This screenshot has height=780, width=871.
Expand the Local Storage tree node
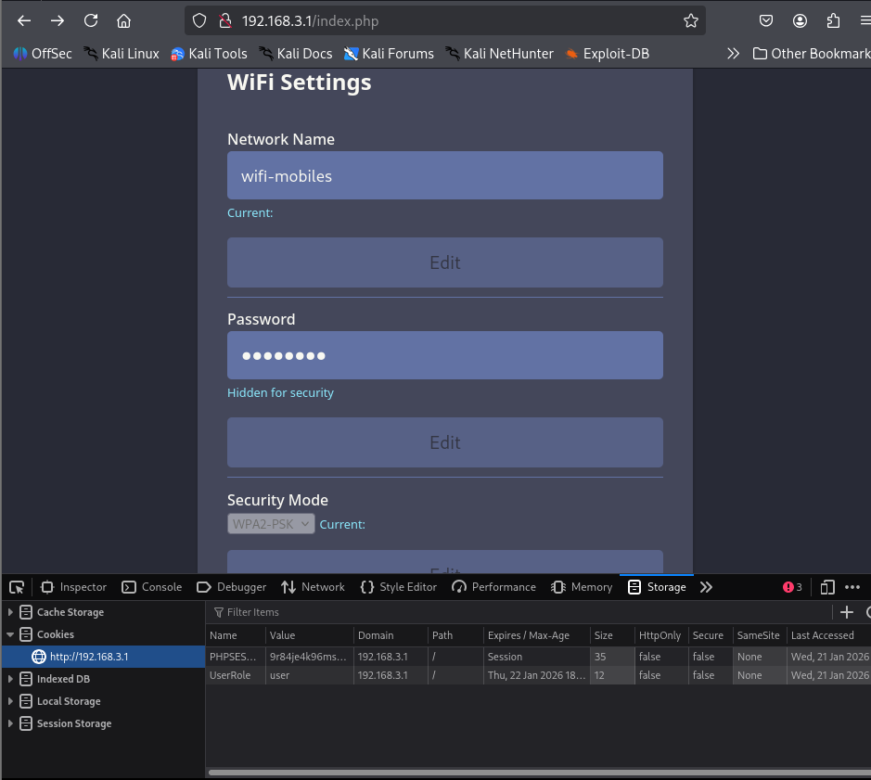pyautogui.click(x=11, y=701)
